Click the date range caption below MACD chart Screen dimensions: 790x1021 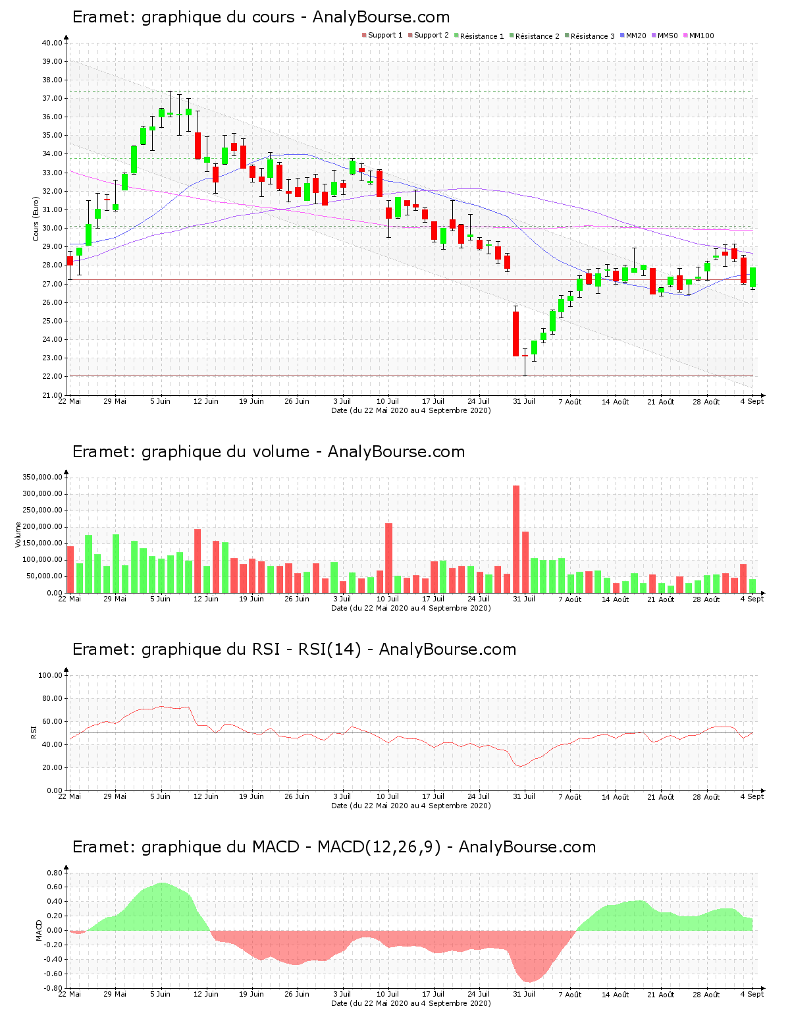(411, 1004)
